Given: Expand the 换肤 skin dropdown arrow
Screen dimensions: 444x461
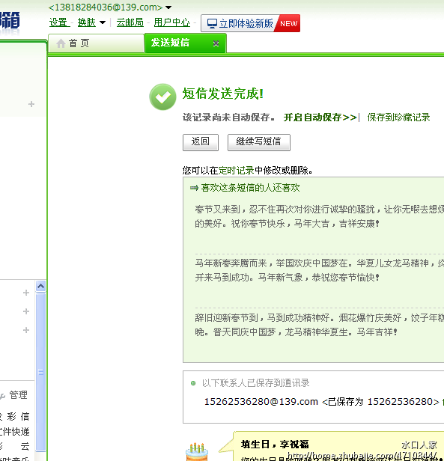Looking at the screenshot, I should [x=103, y=22].
